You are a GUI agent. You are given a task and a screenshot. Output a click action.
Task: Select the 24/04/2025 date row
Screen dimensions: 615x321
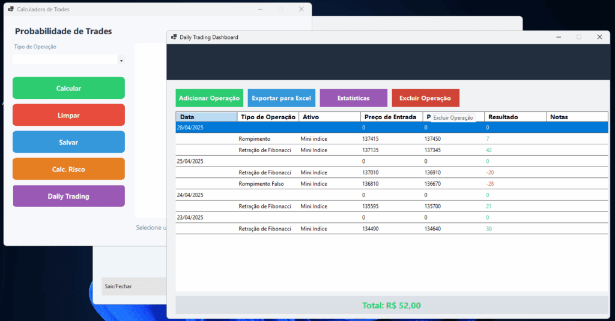click(x=392, y=195)
